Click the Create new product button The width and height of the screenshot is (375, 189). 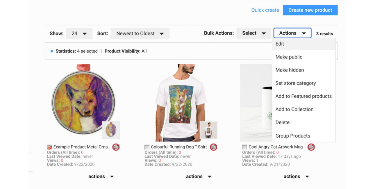[x=310, y=10]
